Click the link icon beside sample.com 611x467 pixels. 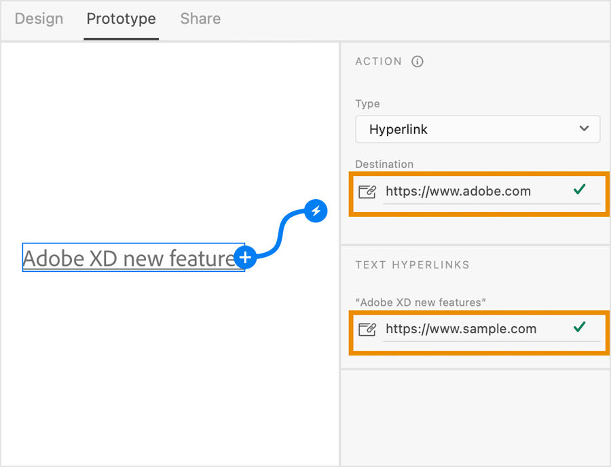(x=367, y=330)
